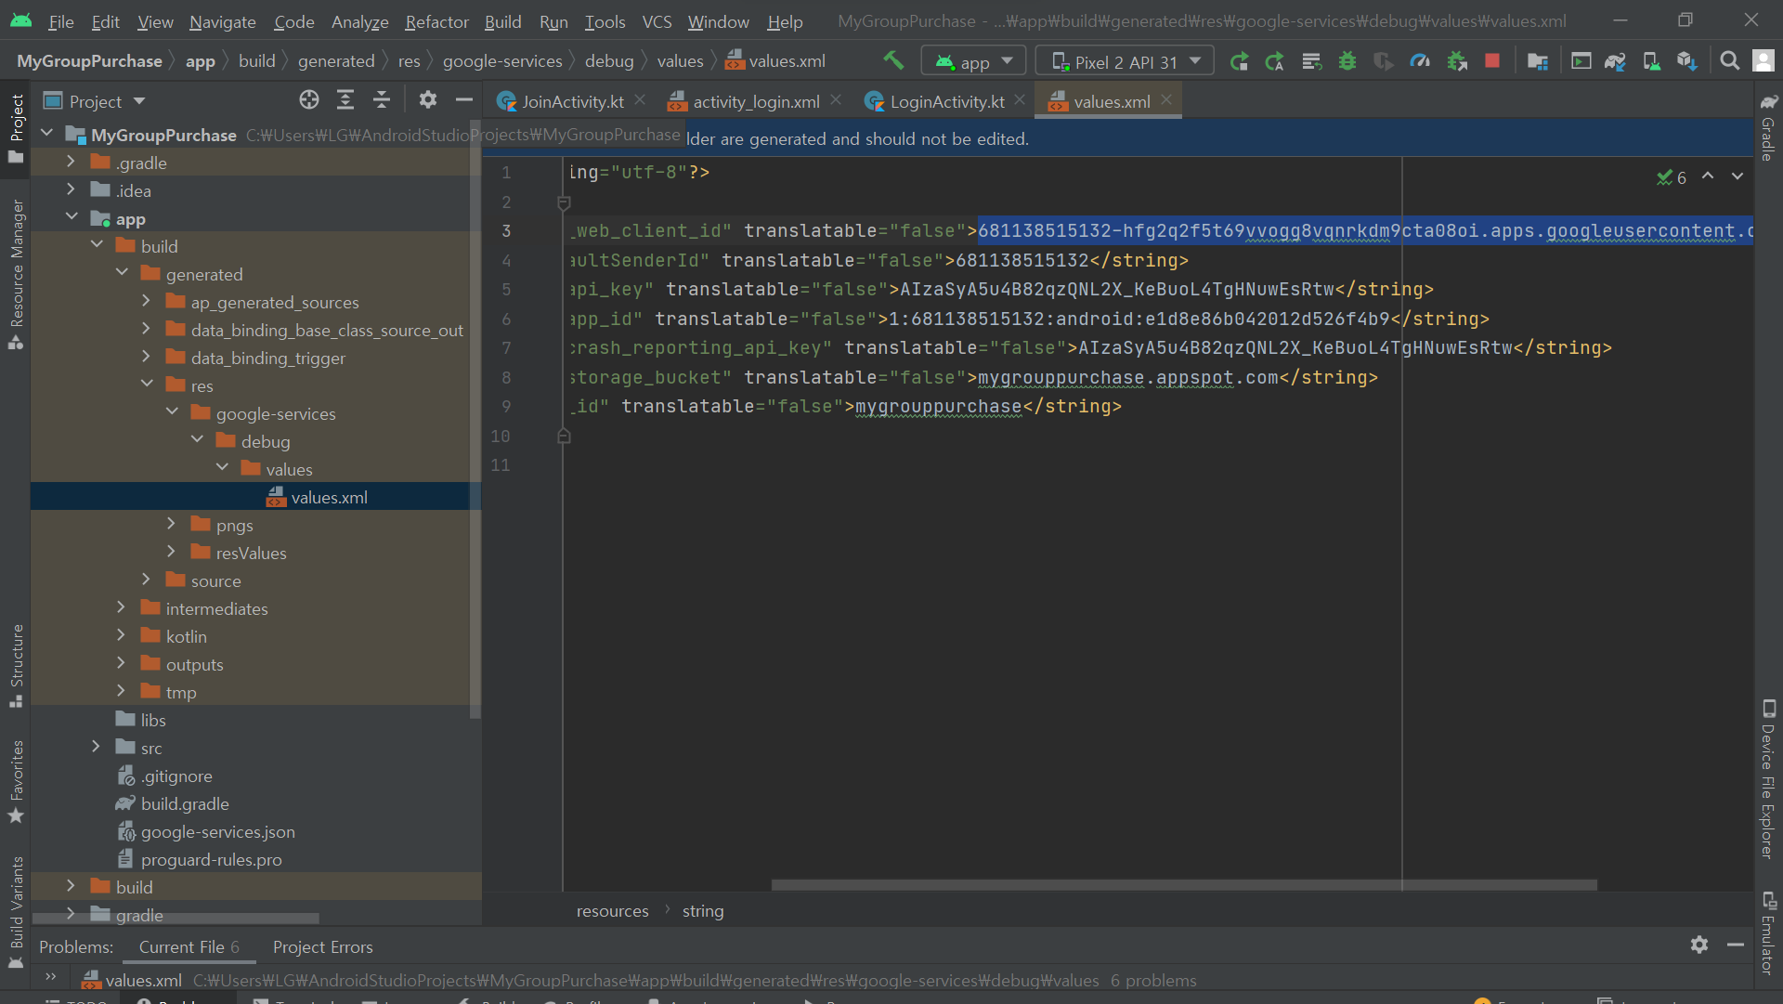Close the activity_login.xml tab
The image size is (1783, 1004).
[836, 100]
